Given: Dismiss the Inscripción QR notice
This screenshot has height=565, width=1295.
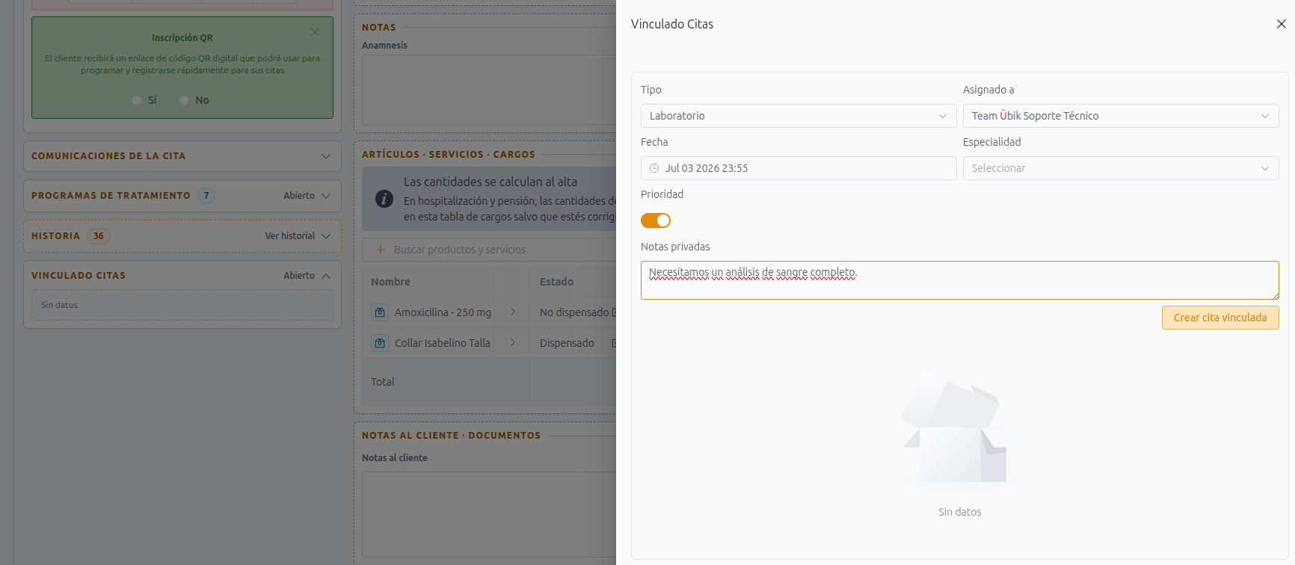Looking at the screenshot, I should [315, 32].
